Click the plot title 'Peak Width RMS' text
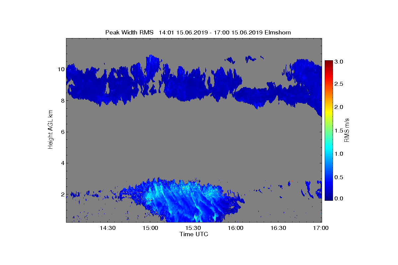The image size is (398, 265). click(129, 32)
